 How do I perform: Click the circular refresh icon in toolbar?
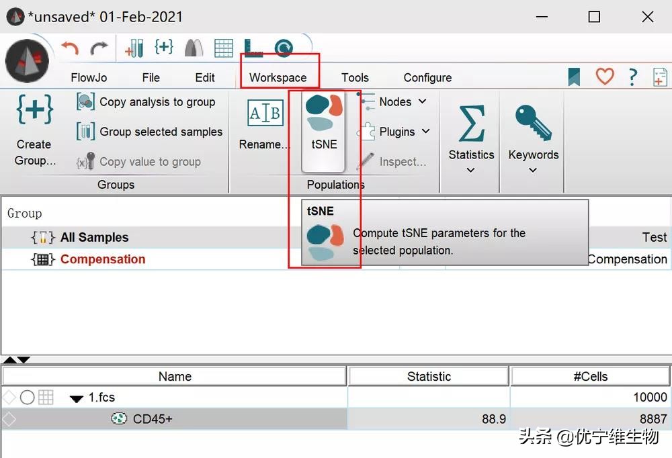(x=284, y=48)
